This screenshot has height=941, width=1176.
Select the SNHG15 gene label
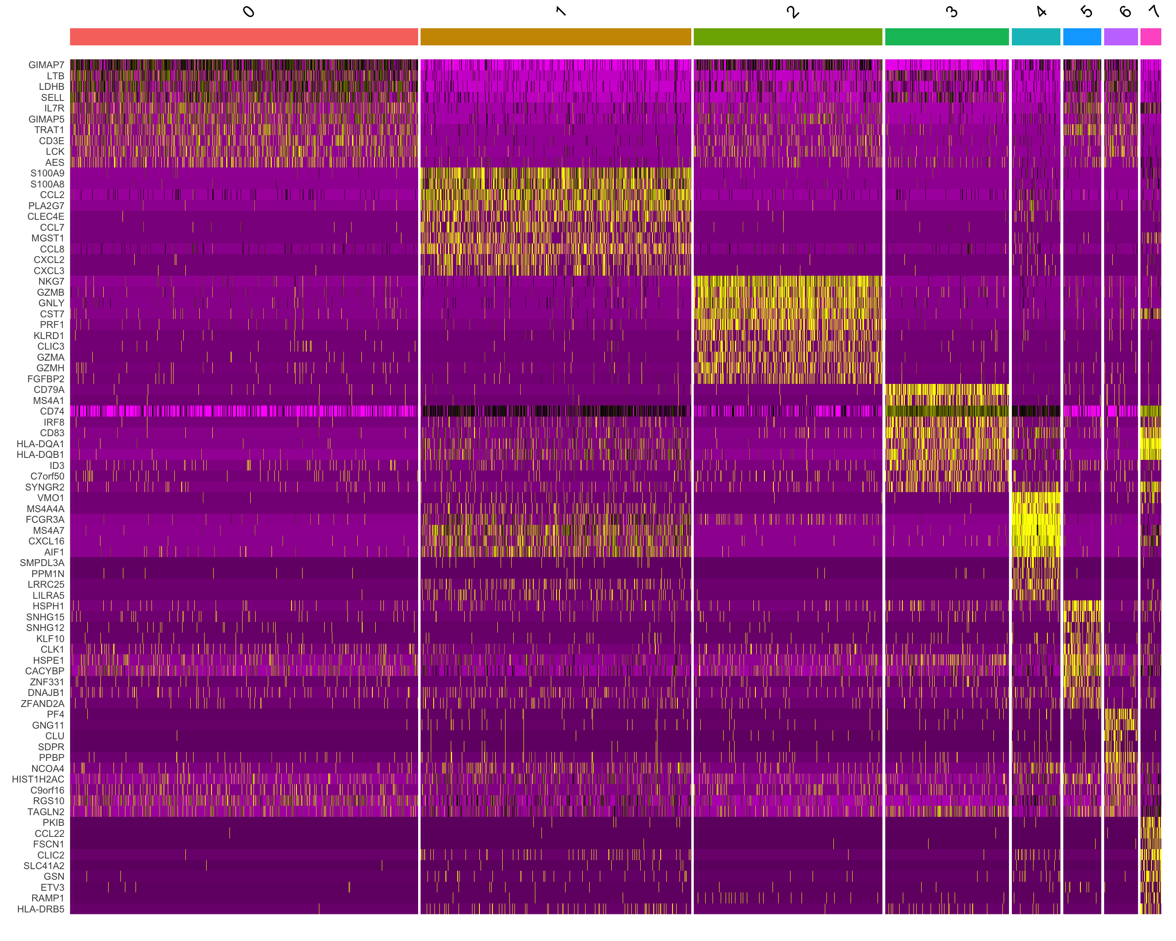click(45, 617)
